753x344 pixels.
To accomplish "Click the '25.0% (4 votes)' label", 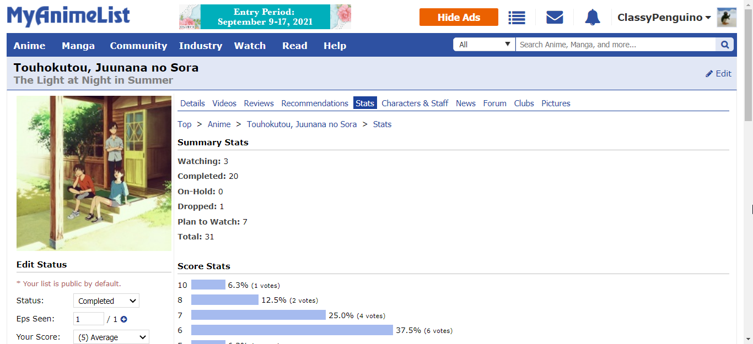I will pos(357,315).
